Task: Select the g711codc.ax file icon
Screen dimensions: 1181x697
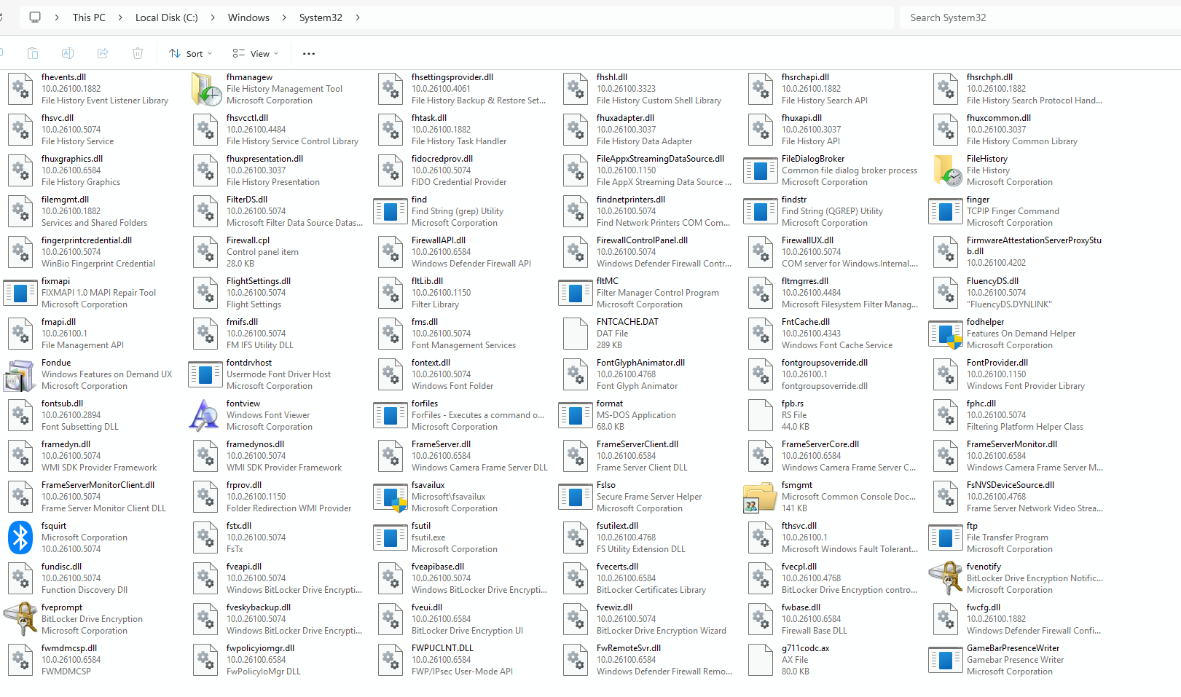Action: [x=761, y=660]
